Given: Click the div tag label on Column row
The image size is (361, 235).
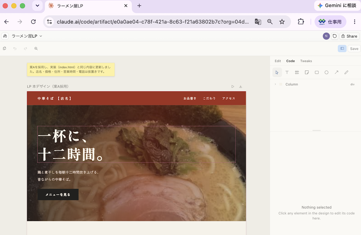Looking at the screenshot, I should pos(353,84).
